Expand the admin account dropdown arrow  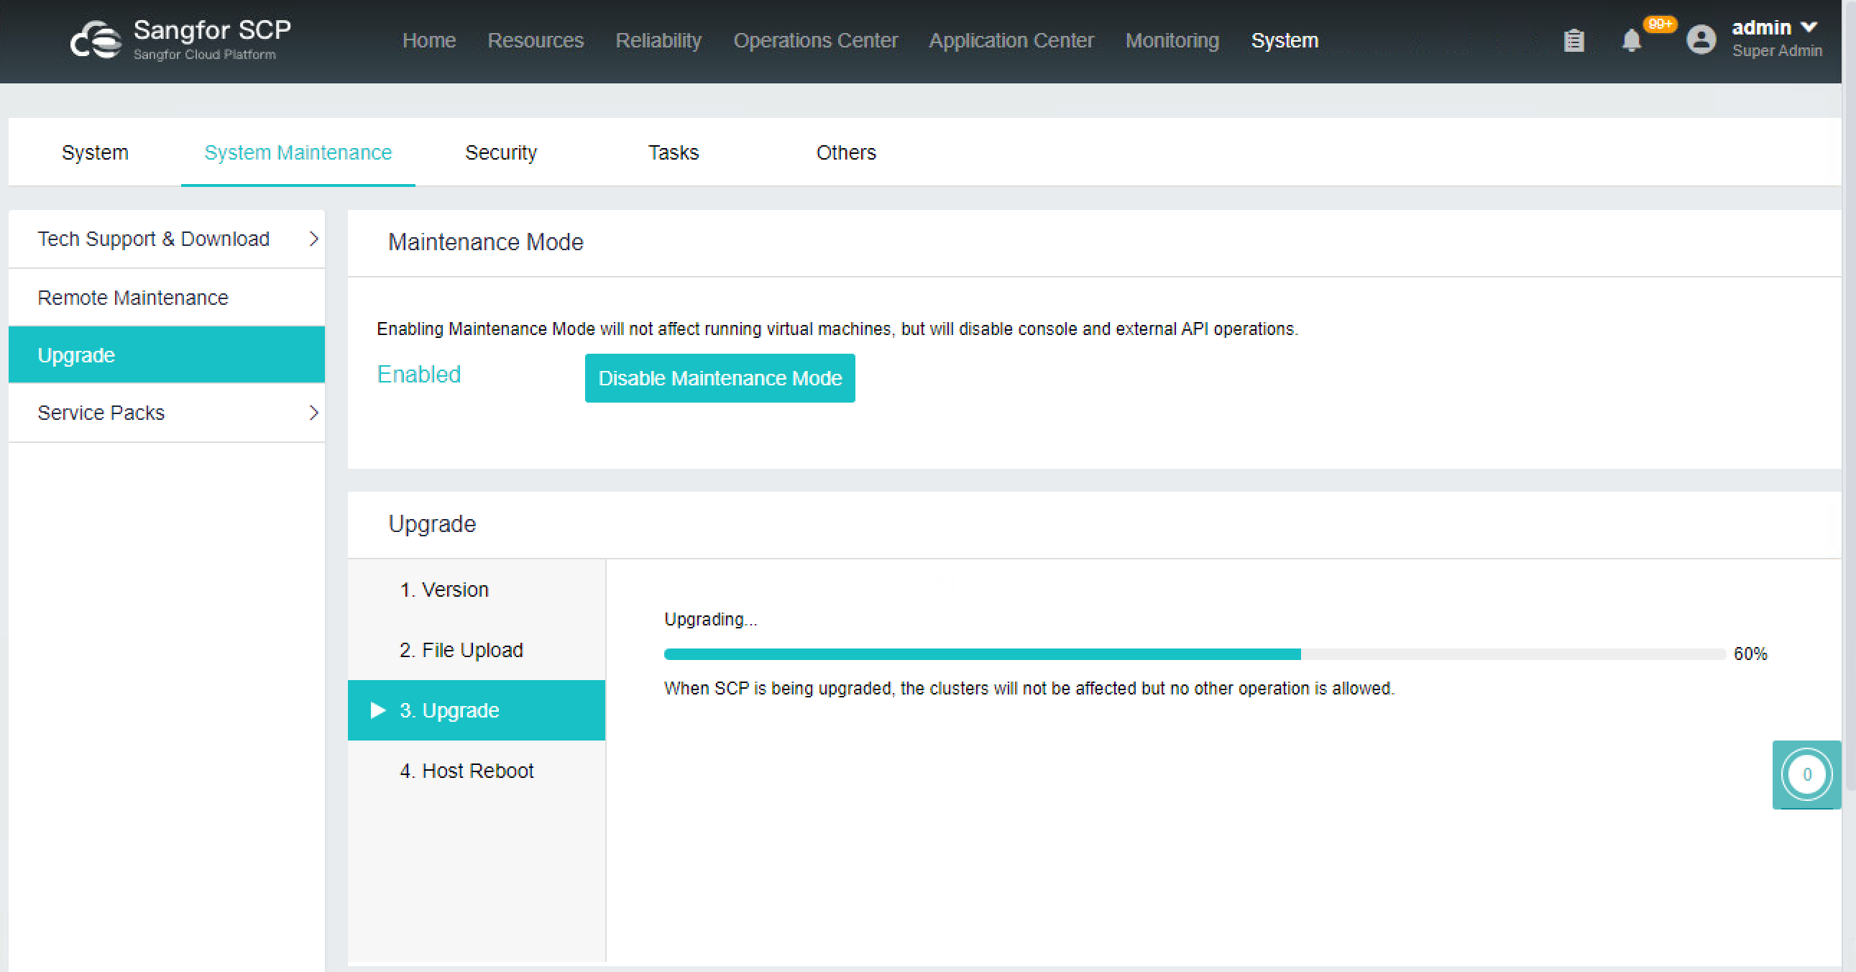point(1809,27)
